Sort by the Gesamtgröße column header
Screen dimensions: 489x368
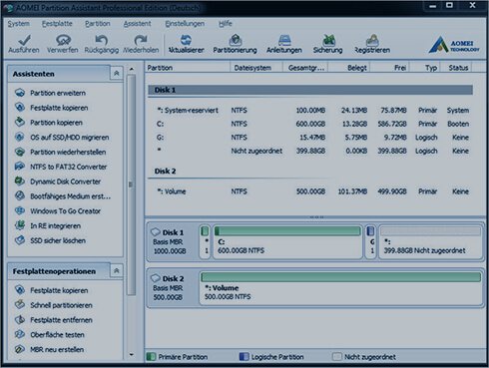click(305, 68)
